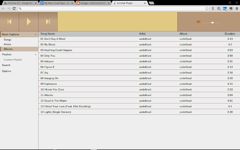Select song 06 Figure 8

(x=139, y=67)
